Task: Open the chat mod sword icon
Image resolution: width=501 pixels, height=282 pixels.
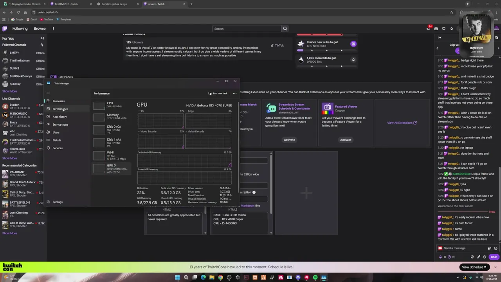Action: pos(478,257)
